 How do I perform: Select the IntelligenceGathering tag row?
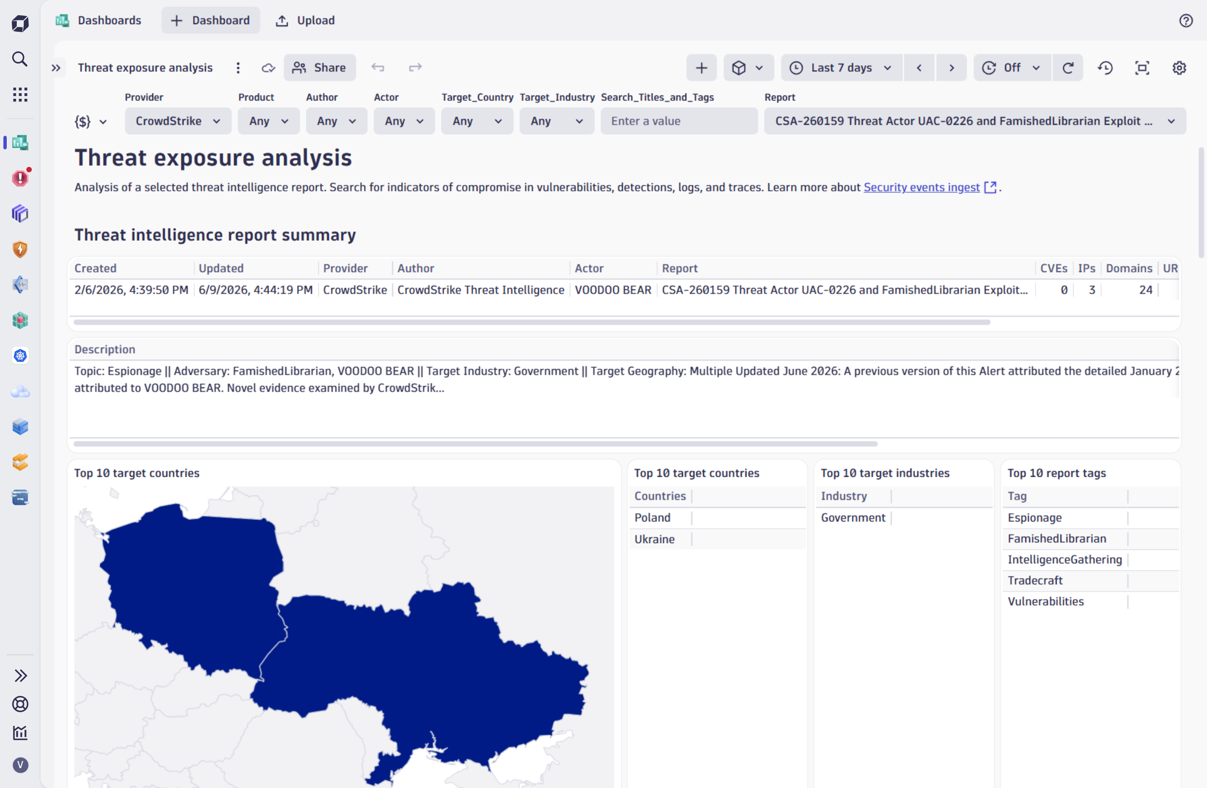click(1090, 559)
